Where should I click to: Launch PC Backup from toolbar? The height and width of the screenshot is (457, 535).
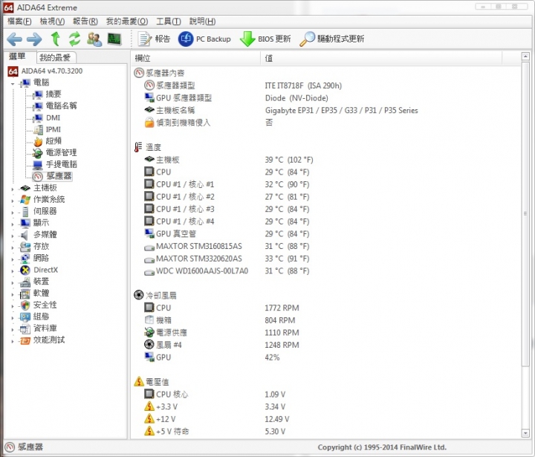[204, 39]
